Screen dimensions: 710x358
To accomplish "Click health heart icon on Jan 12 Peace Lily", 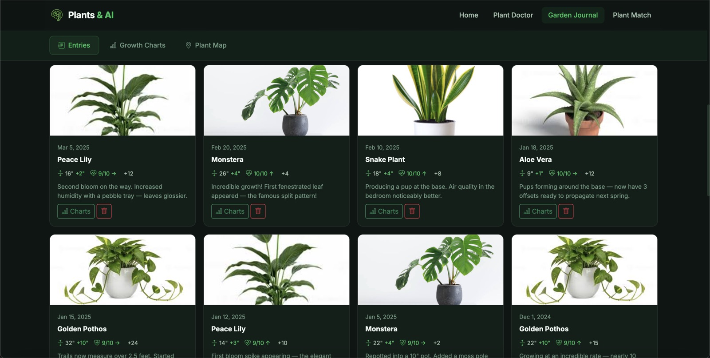I will [x=248, y=343].
